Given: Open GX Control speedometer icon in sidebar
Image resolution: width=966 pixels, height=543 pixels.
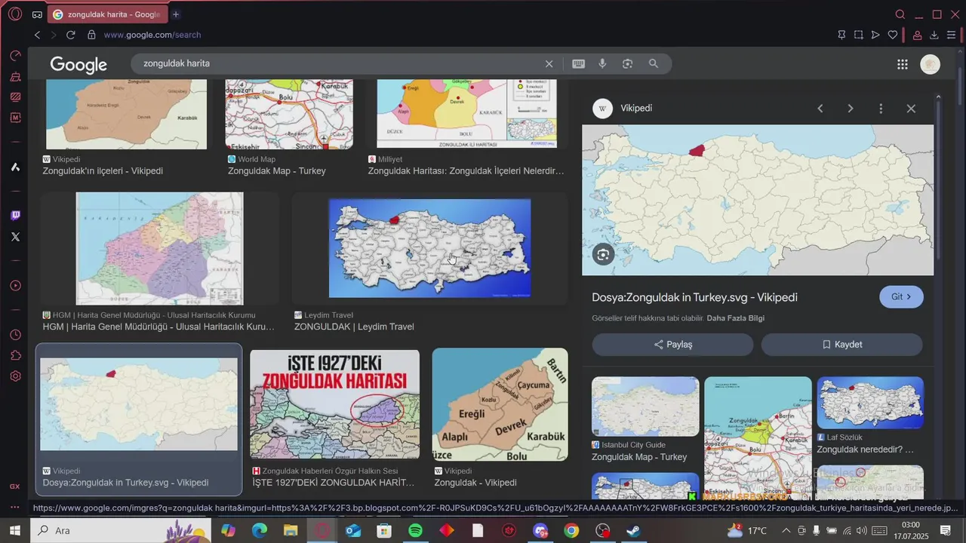Looking at the screenshot, I should click(15, 56).
